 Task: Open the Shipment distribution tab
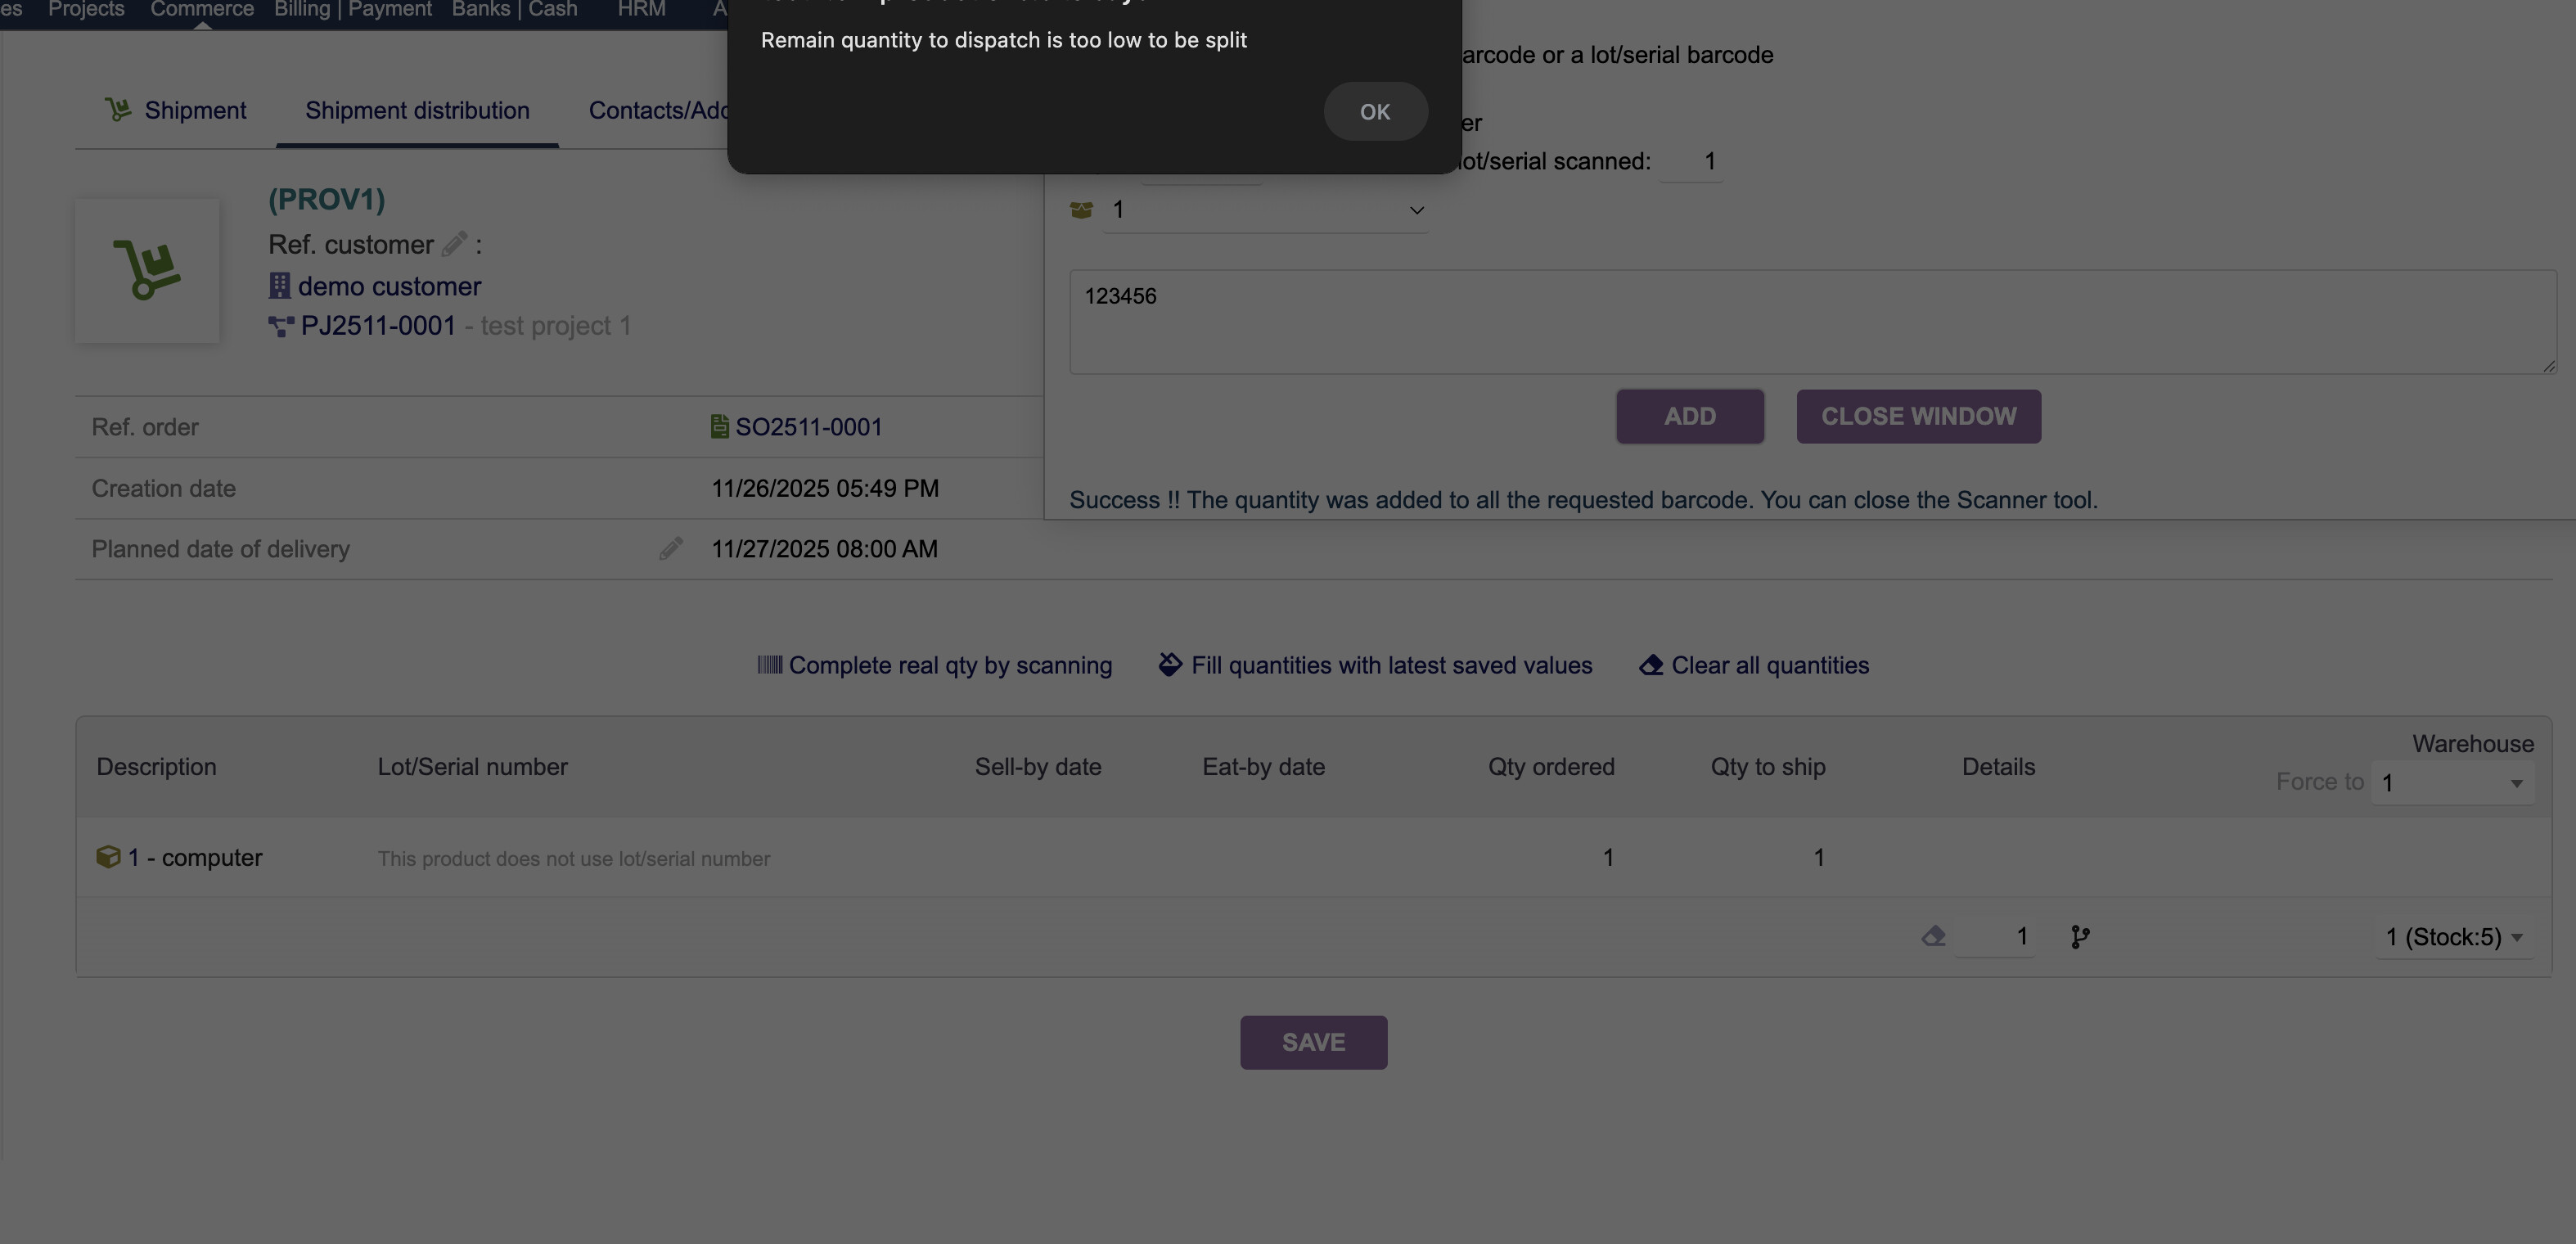tap(417, 110)
